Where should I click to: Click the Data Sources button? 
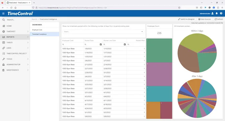(x=204, y=19)
